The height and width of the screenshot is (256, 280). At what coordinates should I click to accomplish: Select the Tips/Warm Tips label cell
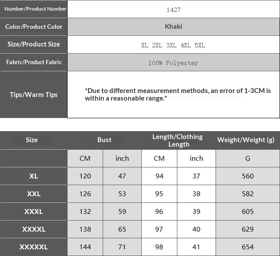34,95
